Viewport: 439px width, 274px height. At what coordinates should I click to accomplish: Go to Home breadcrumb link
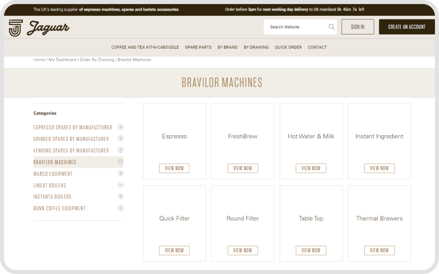(39, 60)
